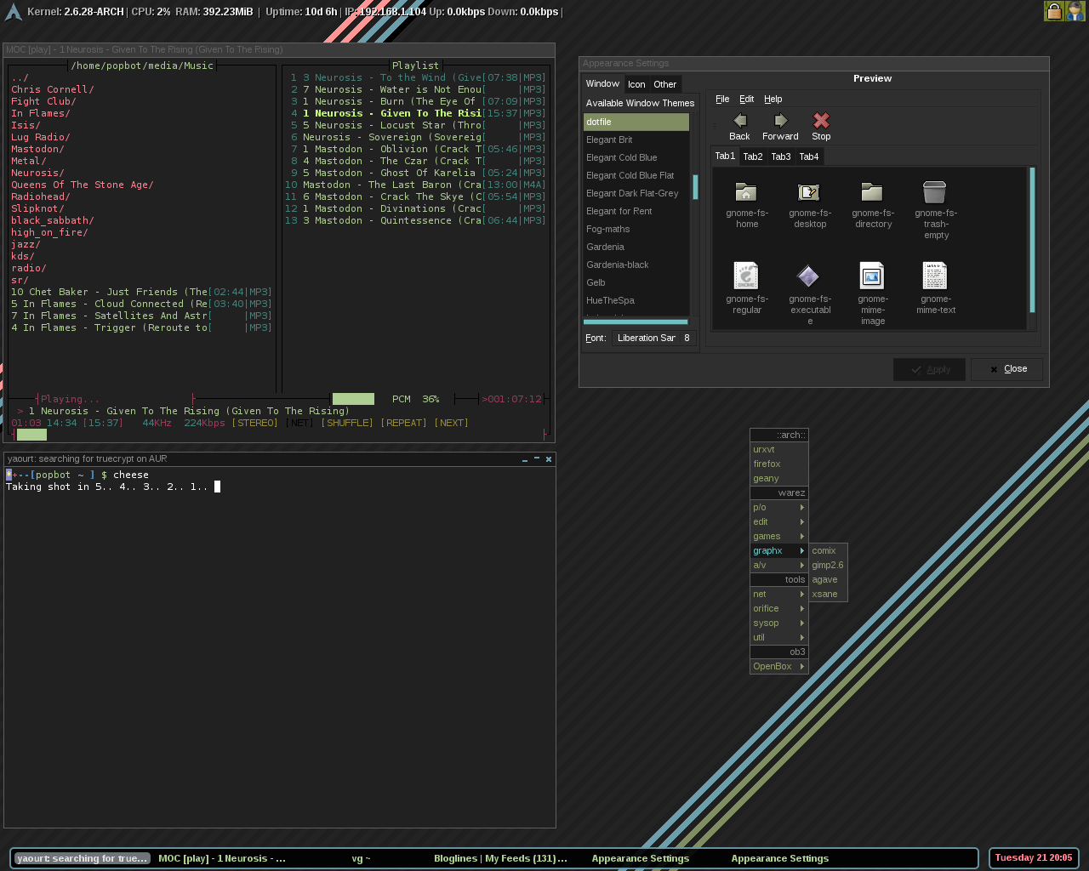Switch to vg ~ taskbar entry

[x=362, y=858]
